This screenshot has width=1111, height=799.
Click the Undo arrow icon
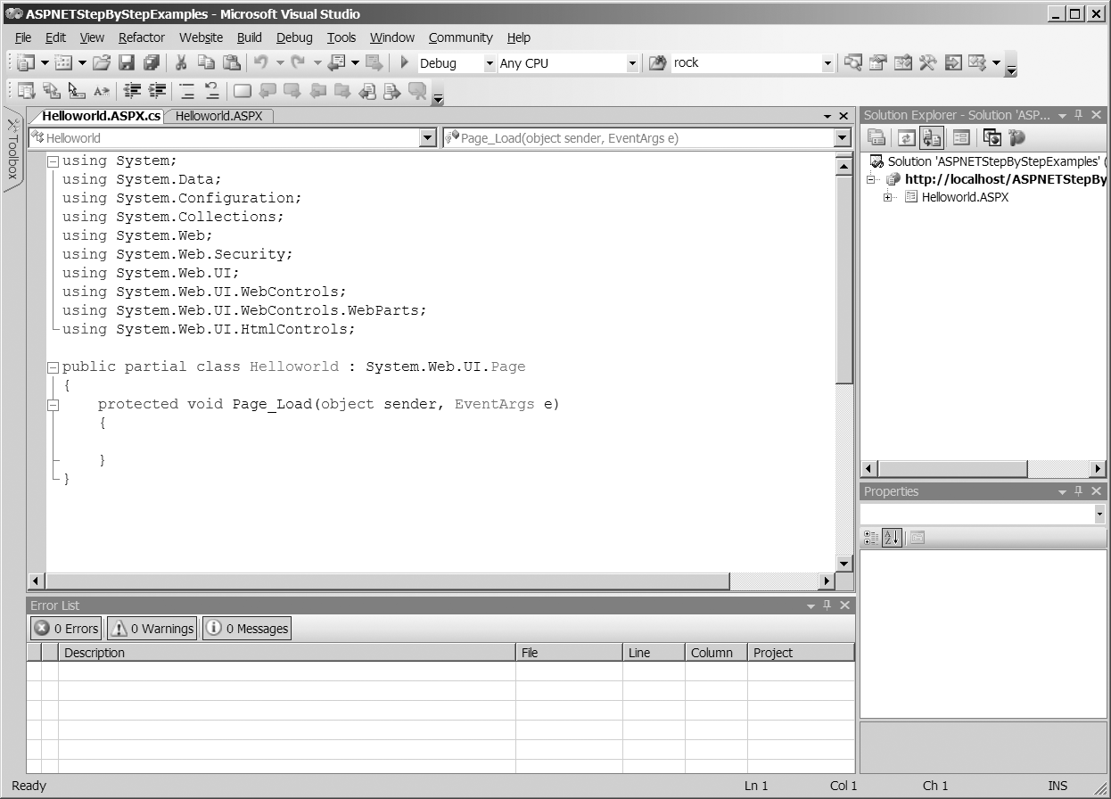pyautogui.click(x=261, y=62)
